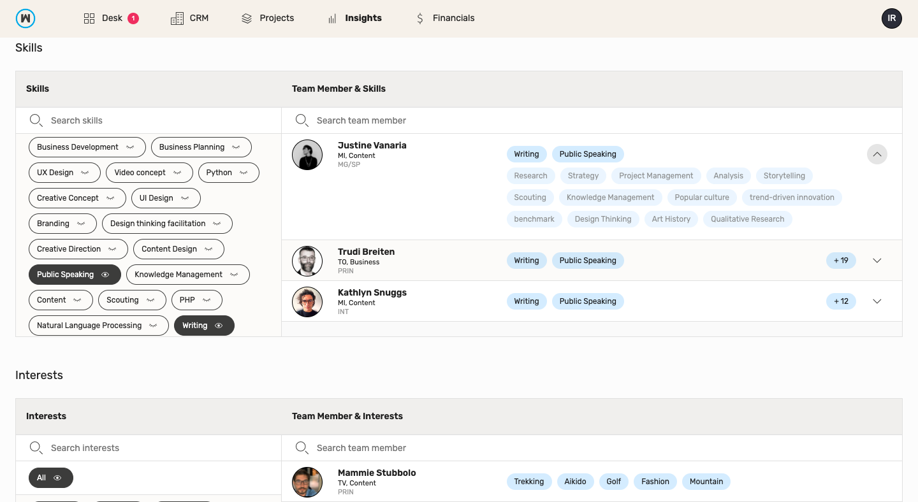
Task: Expand Trudi Breiten's skills row
Action: pos(877,261)
